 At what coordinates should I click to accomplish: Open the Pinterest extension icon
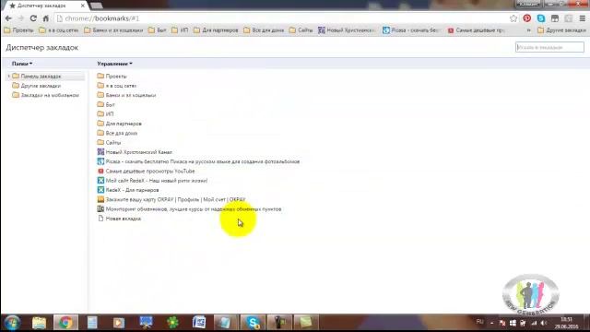pos(526,18)
